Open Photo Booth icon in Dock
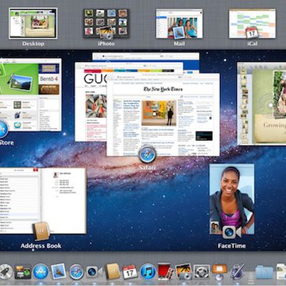Image resolution: width=286 pixels, height=286 pixels. tap(166, 271)
